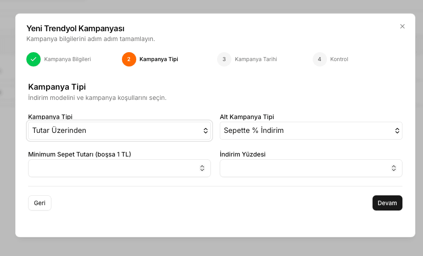Click the arrows of the Sepette % İndirim select
Screen dimensions: 423x256
click(397, 131)
